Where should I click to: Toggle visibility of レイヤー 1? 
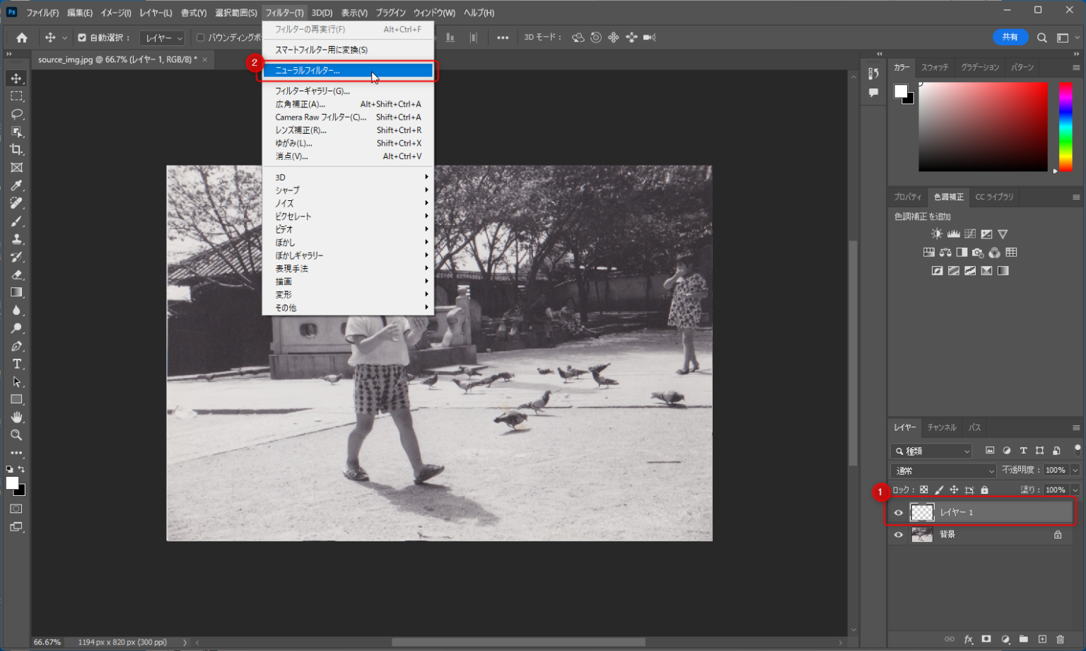tap(898, 512)
